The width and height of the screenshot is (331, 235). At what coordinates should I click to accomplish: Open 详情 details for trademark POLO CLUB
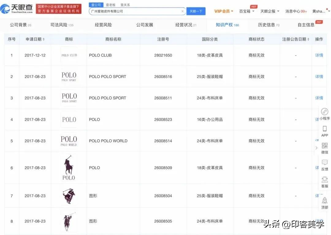(x=319, y=55)
